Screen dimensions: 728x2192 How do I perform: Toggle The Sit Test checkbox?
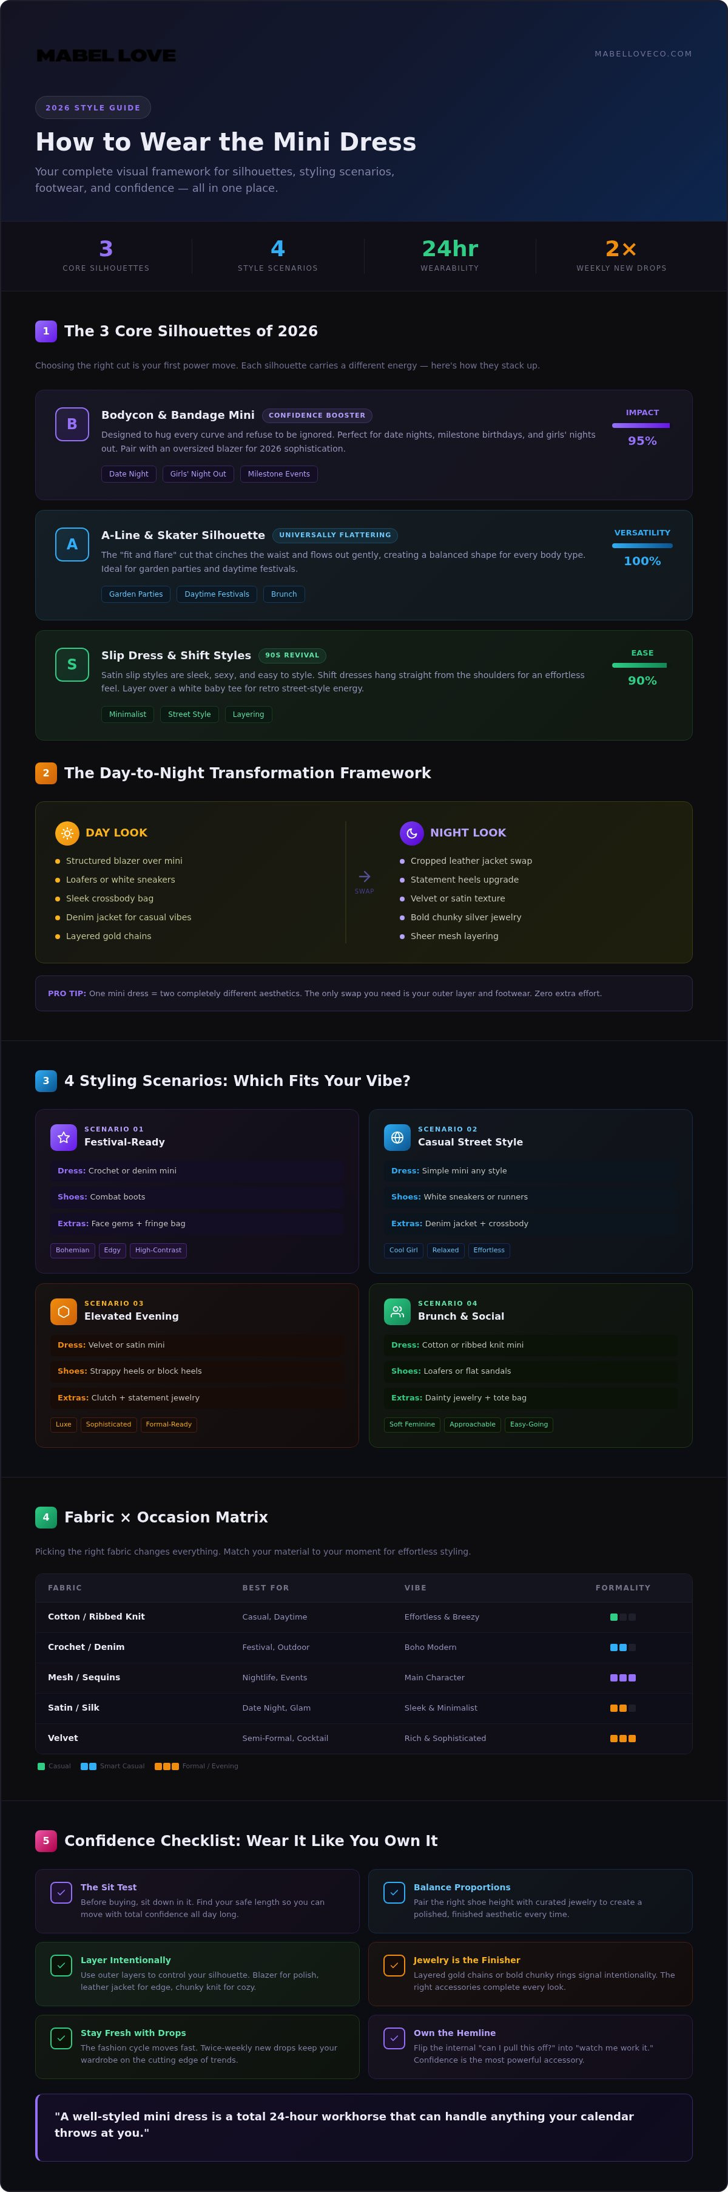point(61,1892)
